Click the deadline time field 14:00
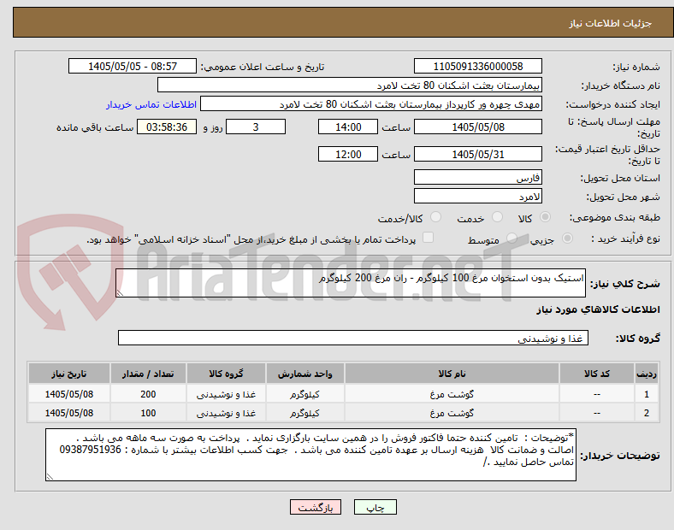Viewport: 674px width, 530px height. coord(348,127)
